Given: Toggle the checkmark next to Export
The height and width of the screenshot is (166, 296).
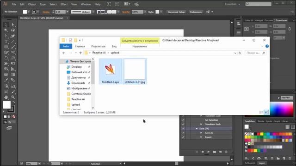Looking at the screenshot, I should [x=183, y=137].
